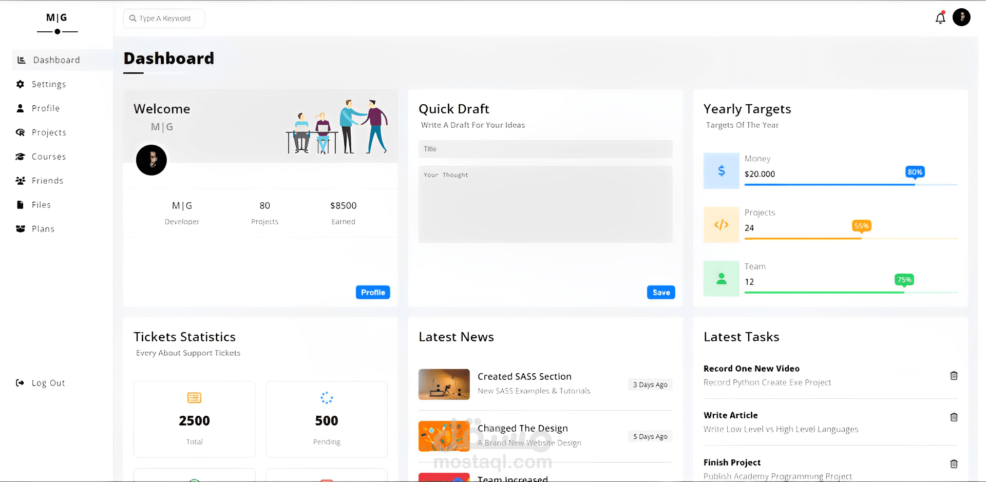The width and height of the screenshot is (986, 482).
Task: Click the "80%" badge on Money
Action: 915,172
